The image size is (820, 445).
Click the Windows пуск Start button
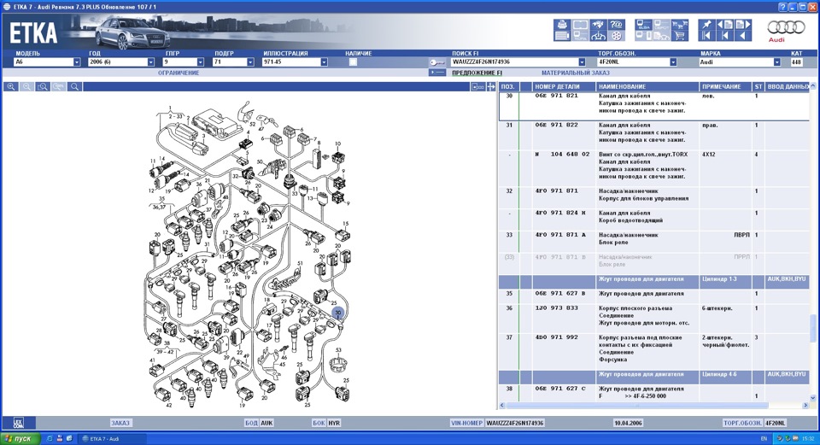tap(19, 438)
